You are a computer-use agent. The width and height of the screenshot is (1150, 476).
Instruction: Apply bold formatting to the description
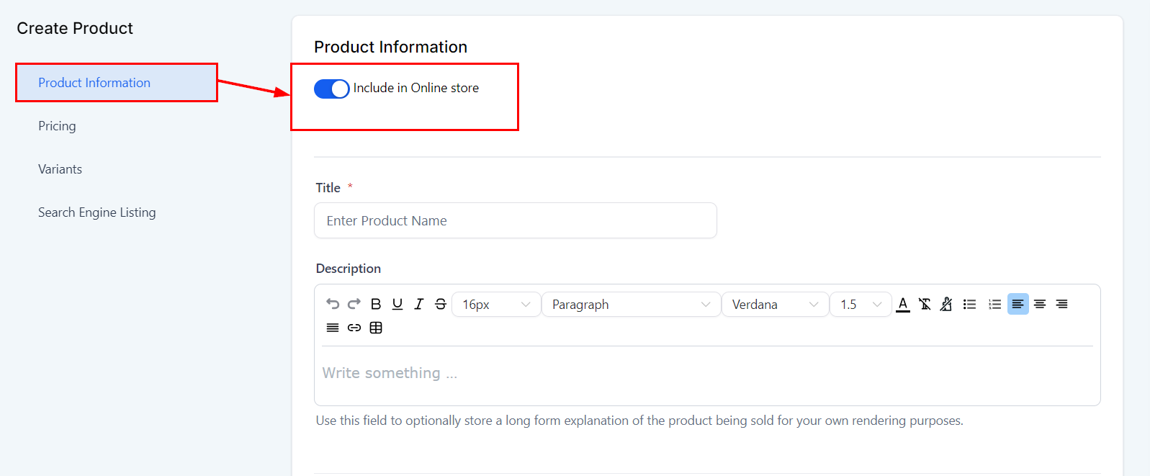tap(376, 304)
